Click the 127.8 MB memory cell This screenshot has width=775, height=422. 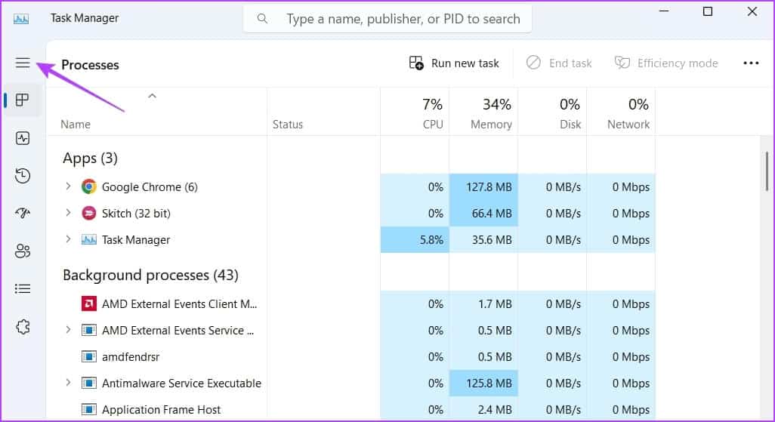click(x=483, y=186)
